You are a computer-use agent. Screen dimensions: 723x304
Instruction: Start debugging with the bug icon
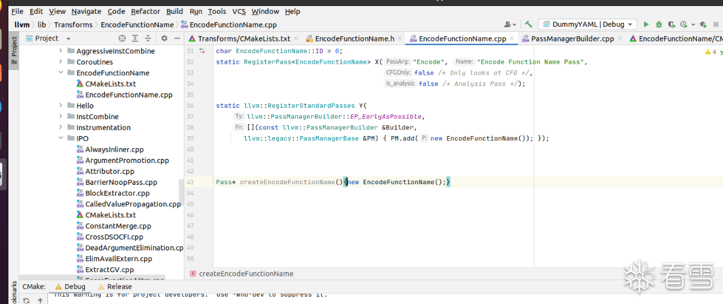click(659, 25)
